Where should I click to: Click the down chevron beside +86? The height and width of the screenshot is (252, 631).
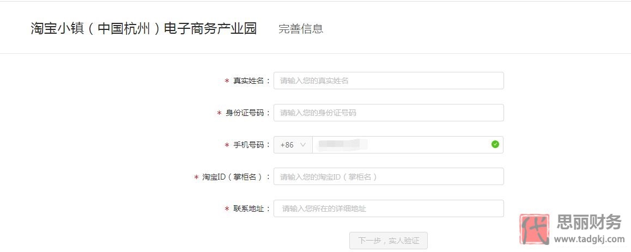303,145
